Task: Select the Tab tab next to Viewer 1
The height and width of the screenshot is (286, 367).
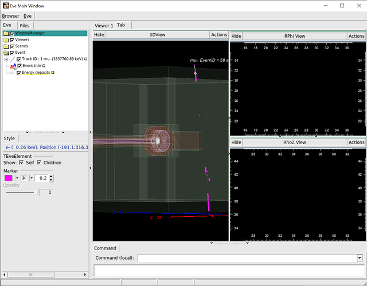Action: pos(121,25)
